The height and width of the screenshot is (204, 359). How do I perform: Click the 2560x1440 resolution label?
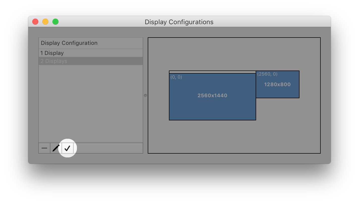212,95
